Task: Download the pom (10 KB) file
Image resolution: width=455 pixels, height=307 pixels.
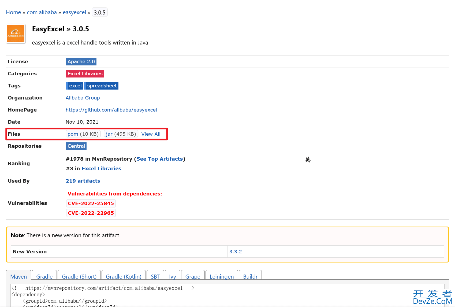Action: pyautogui.click(x=83, y=134)
